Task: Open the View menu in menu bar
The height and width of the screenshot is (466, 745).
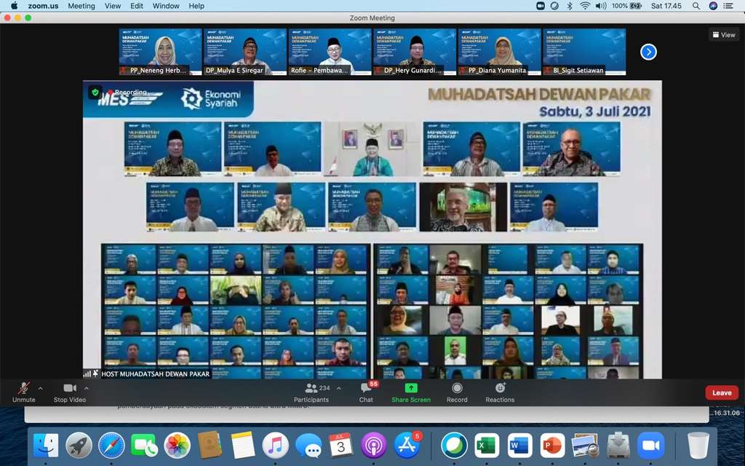Action: click(x=113, y=6)
